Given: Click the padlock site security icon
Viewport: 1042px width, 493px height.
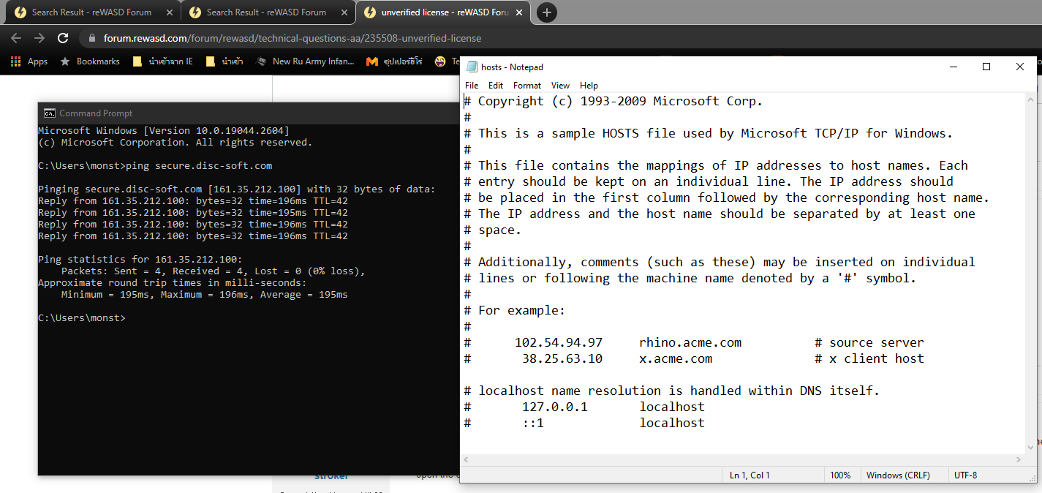Looking at the screenshot, I should (x=92, y=38).
